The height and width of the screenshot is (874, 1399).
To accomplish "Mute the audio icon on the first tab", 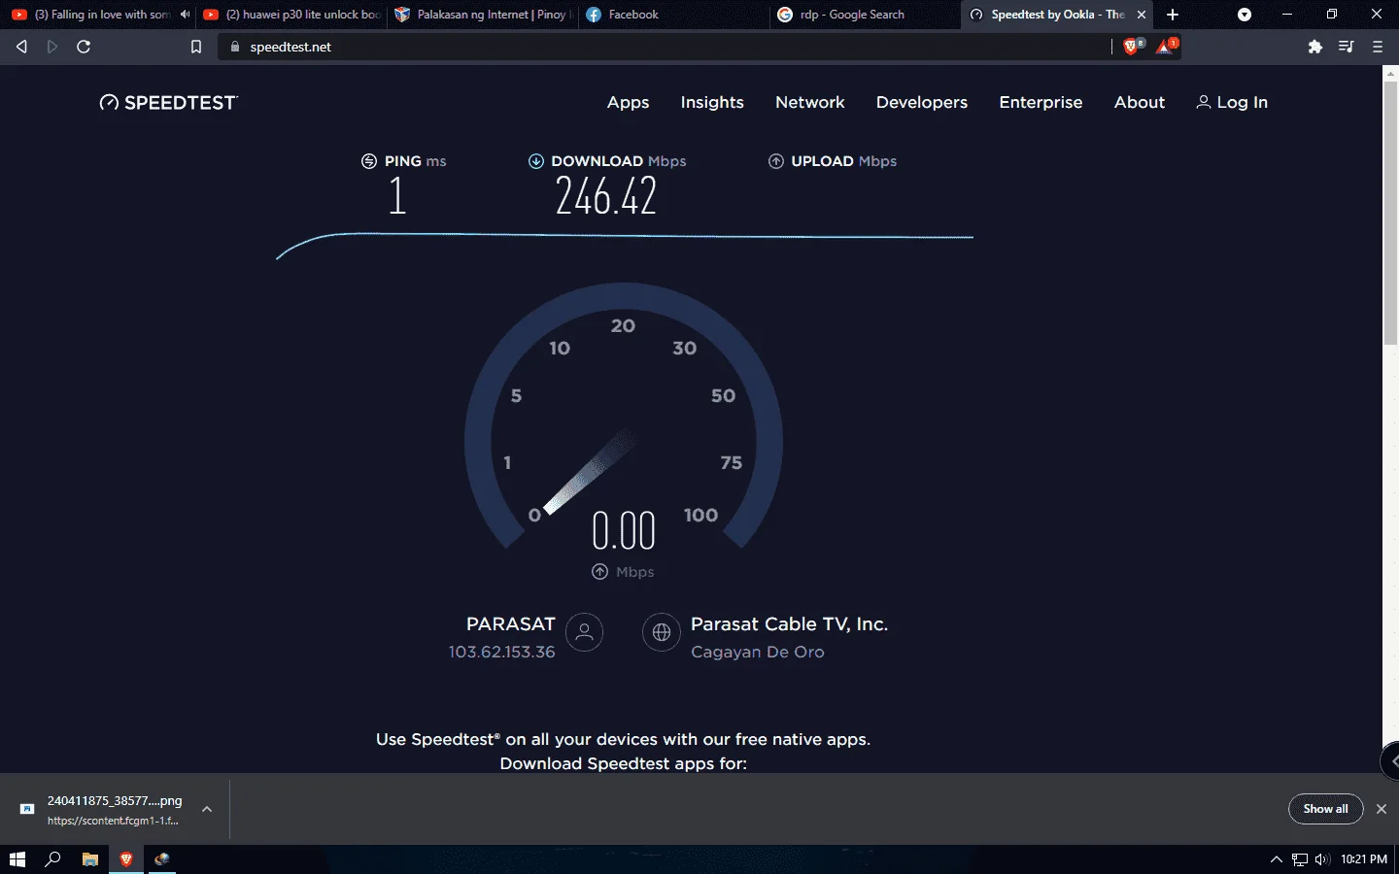I will (x=185, y=15).
